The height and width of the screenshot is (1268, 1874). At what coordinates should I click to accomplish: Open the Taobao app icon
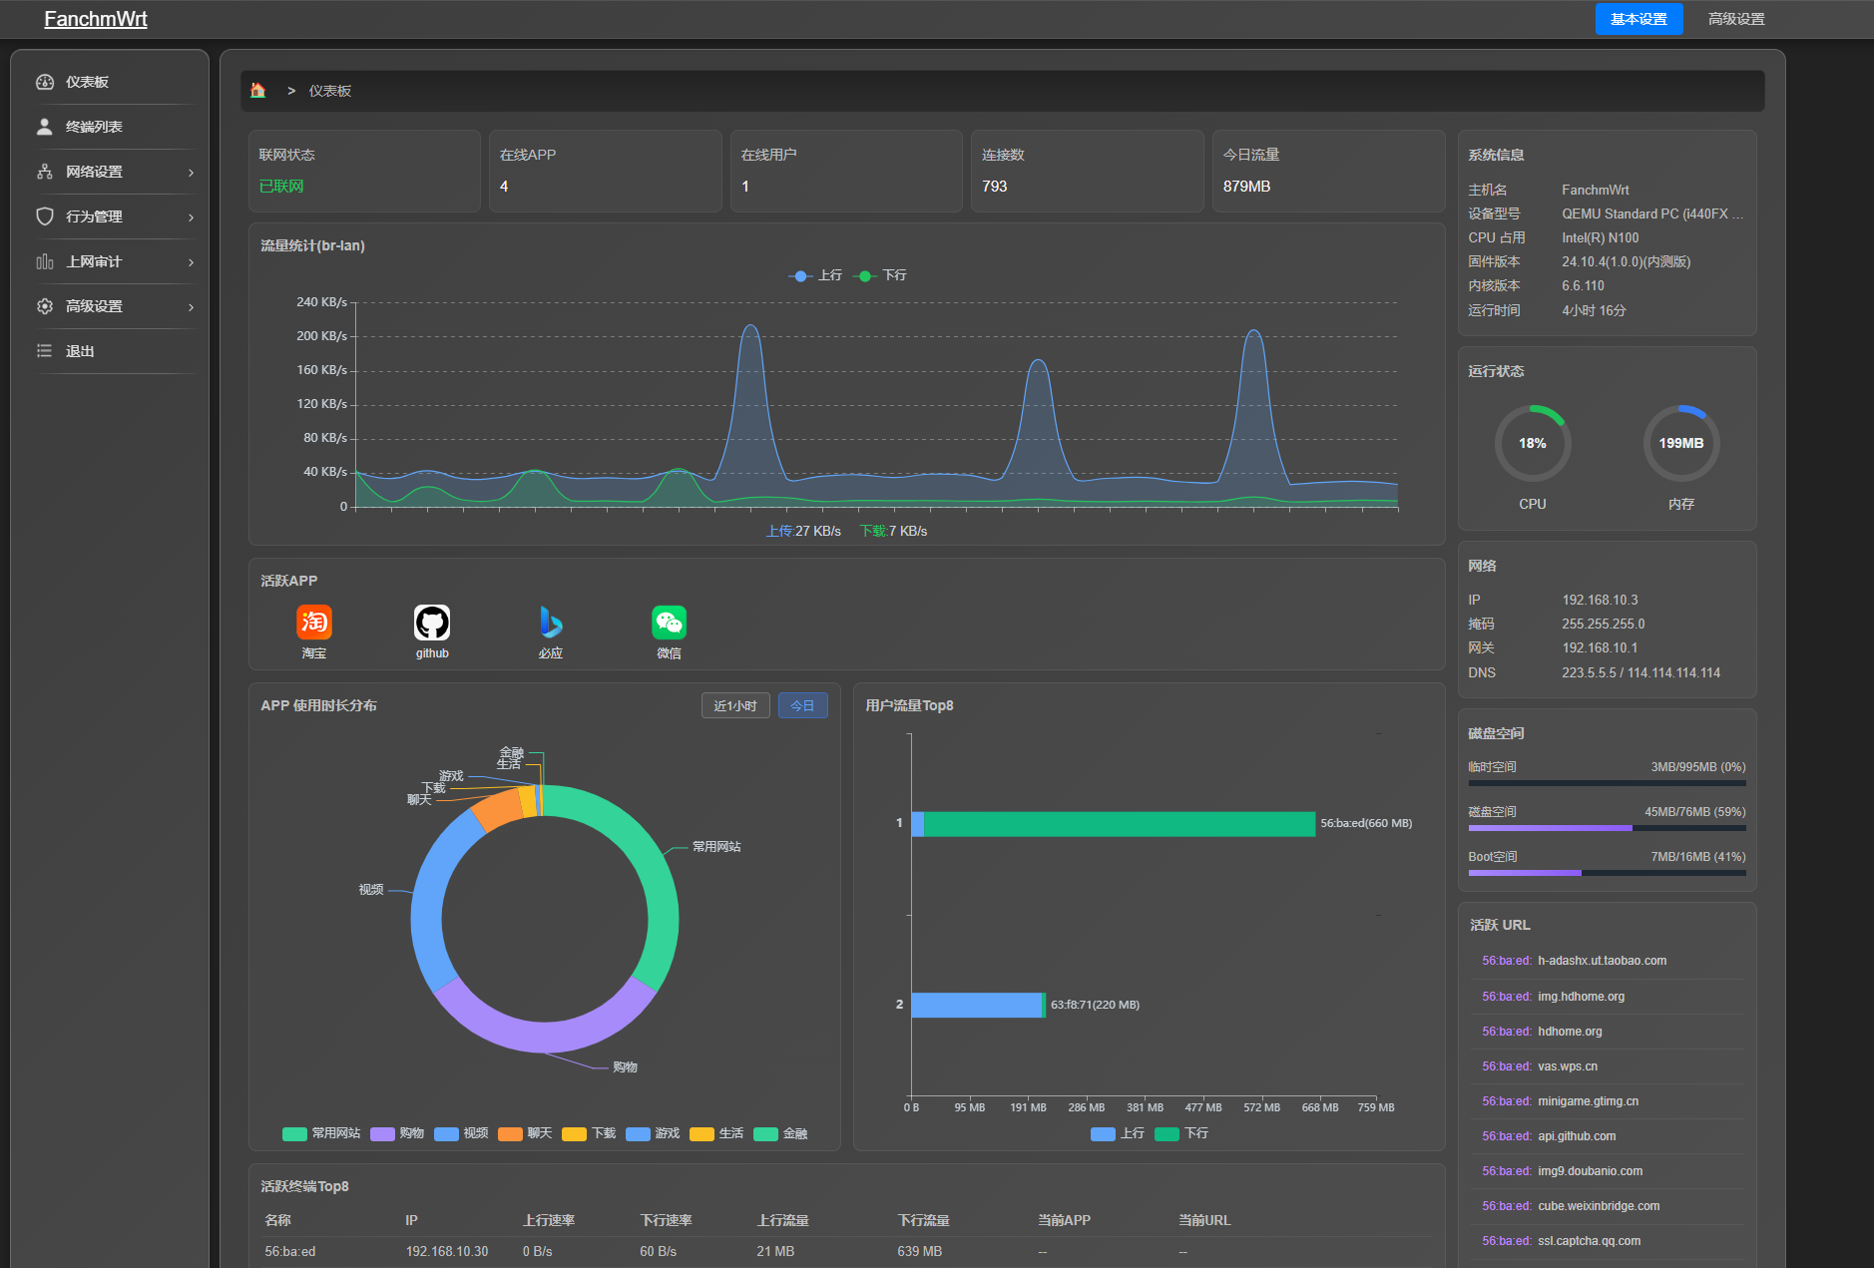[314, 623]
